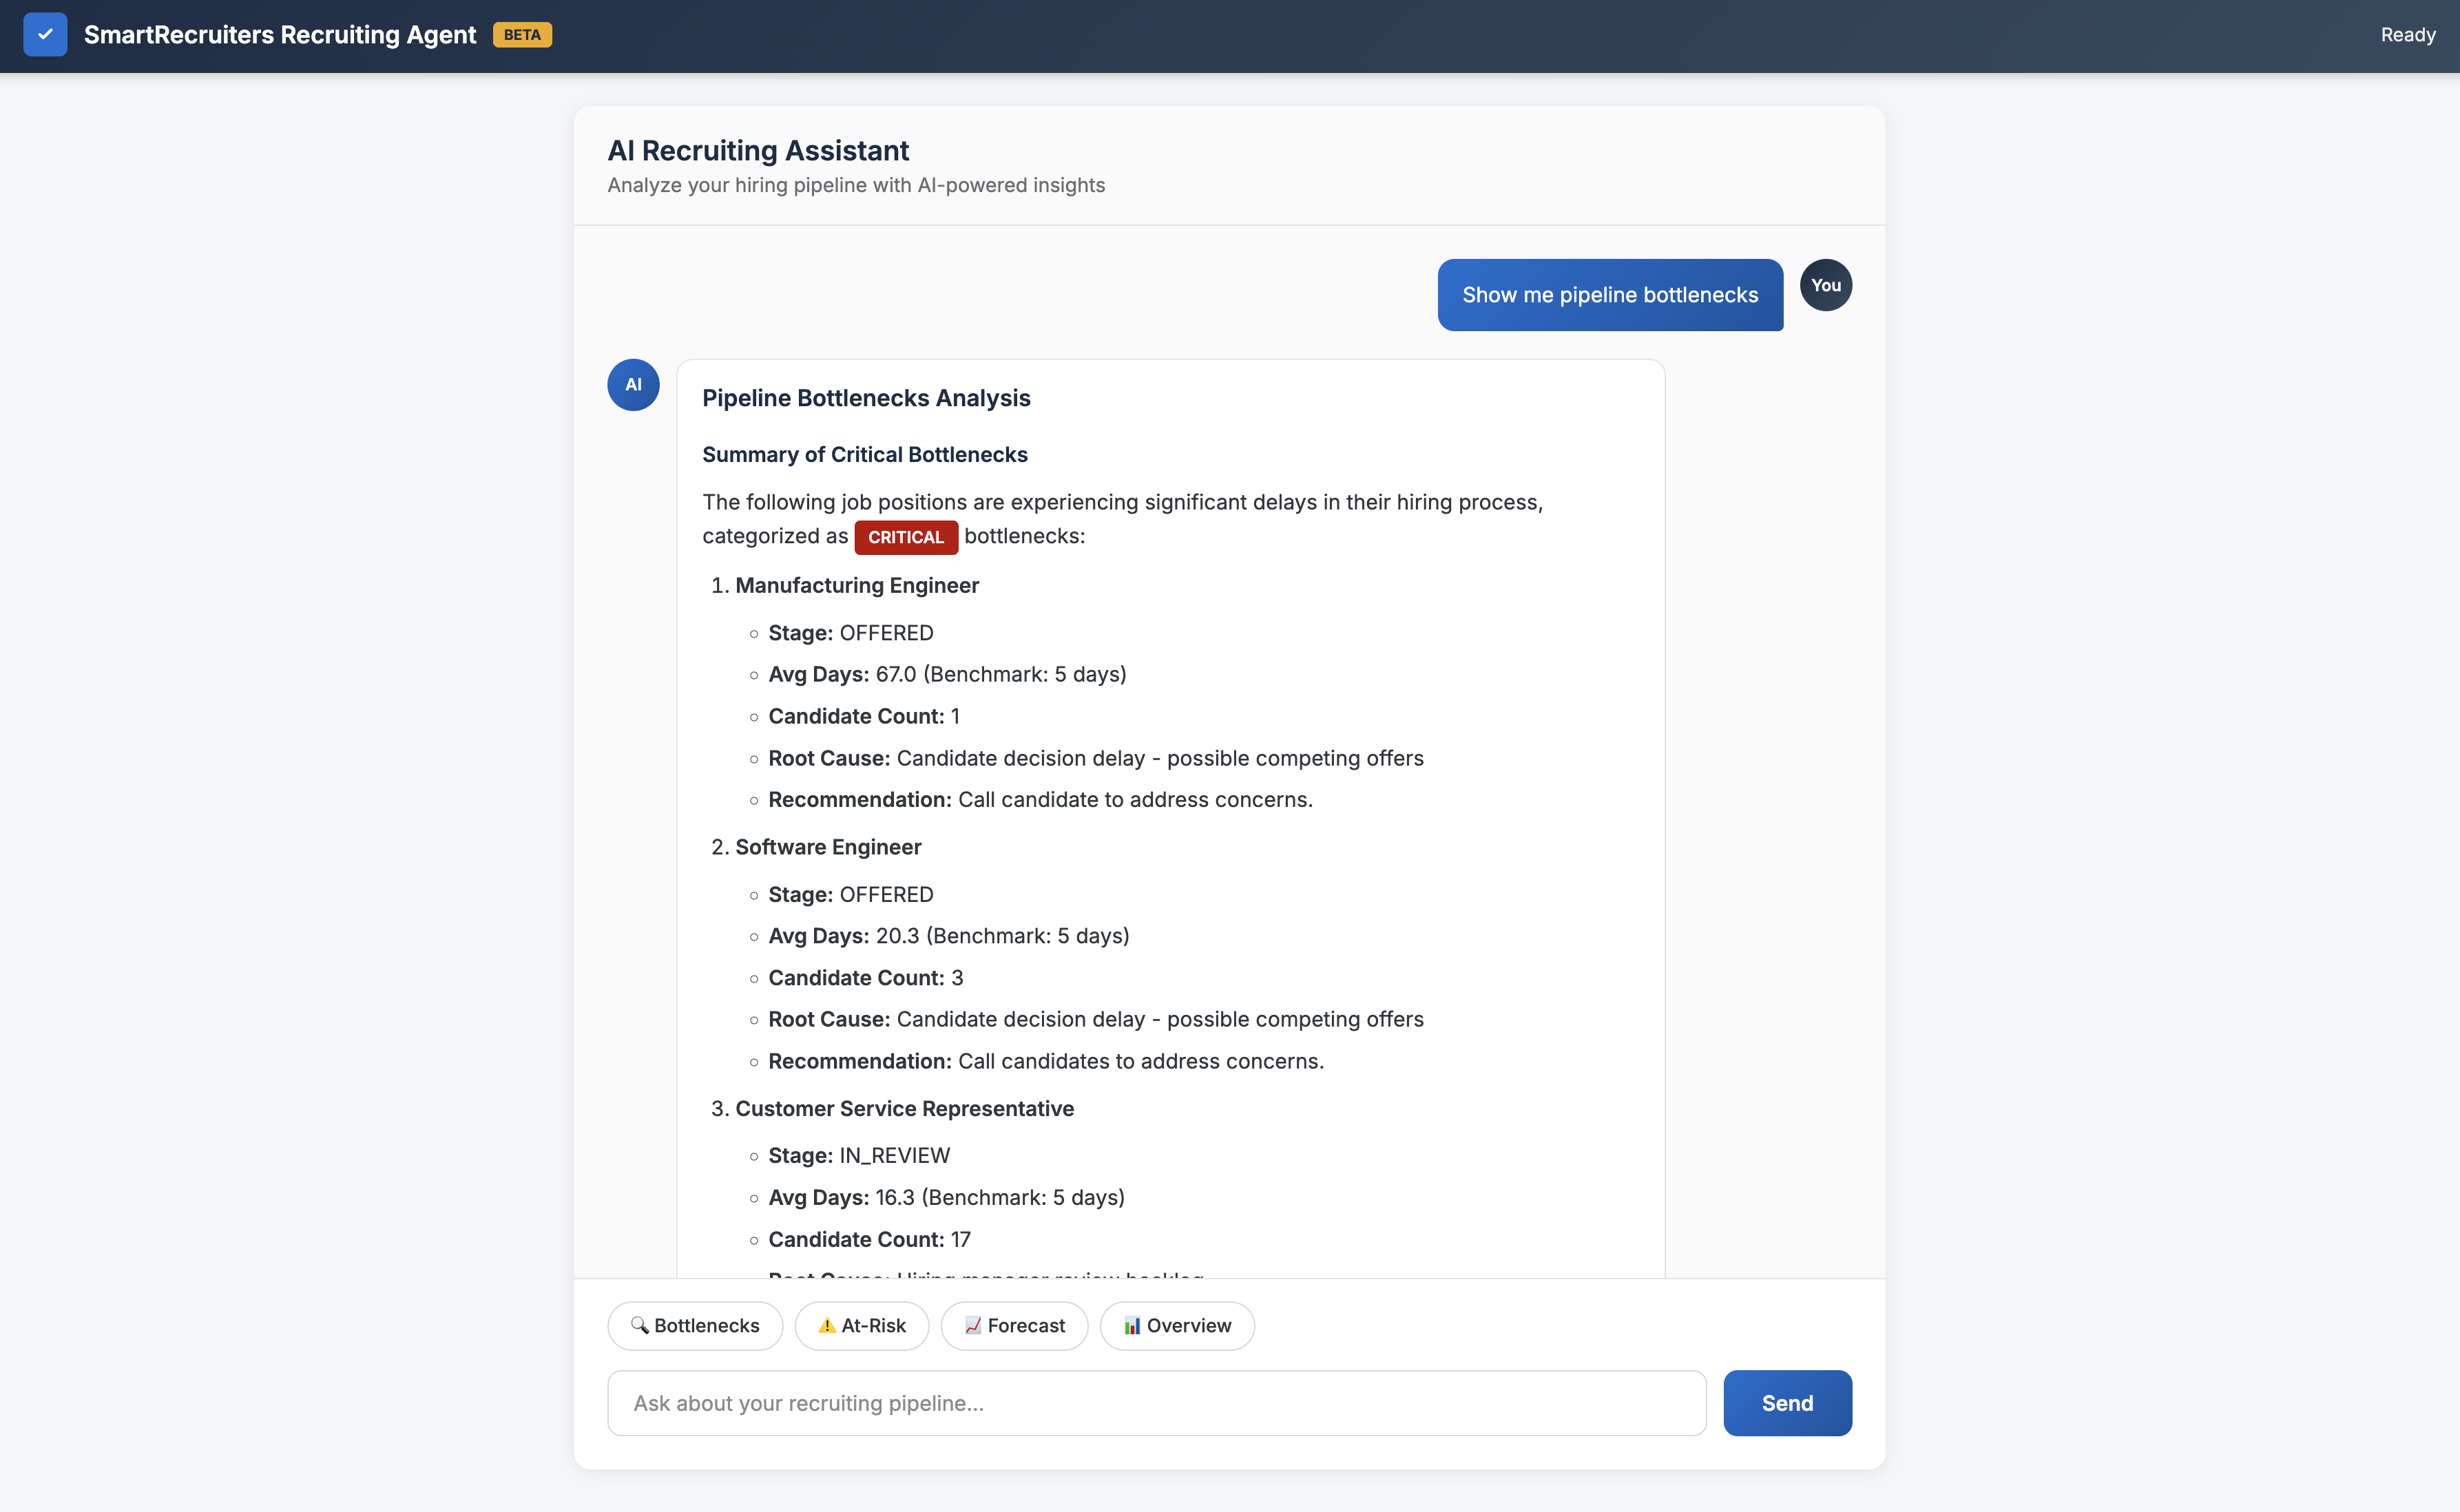Select the Bottlenecks quick action chip

click(695, 1325)
